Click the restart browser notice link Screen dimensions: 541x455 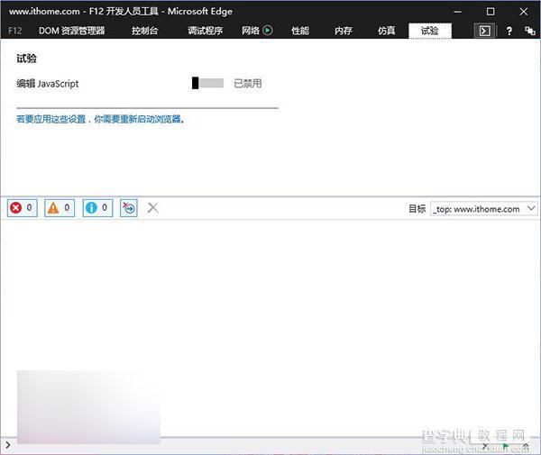point(100,119)
